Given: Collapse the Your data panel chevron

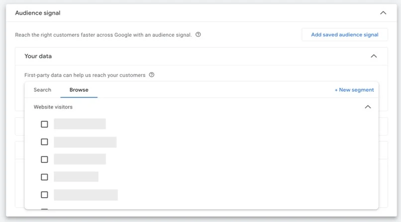Looking at the screenshot, I should coord(374,56).
